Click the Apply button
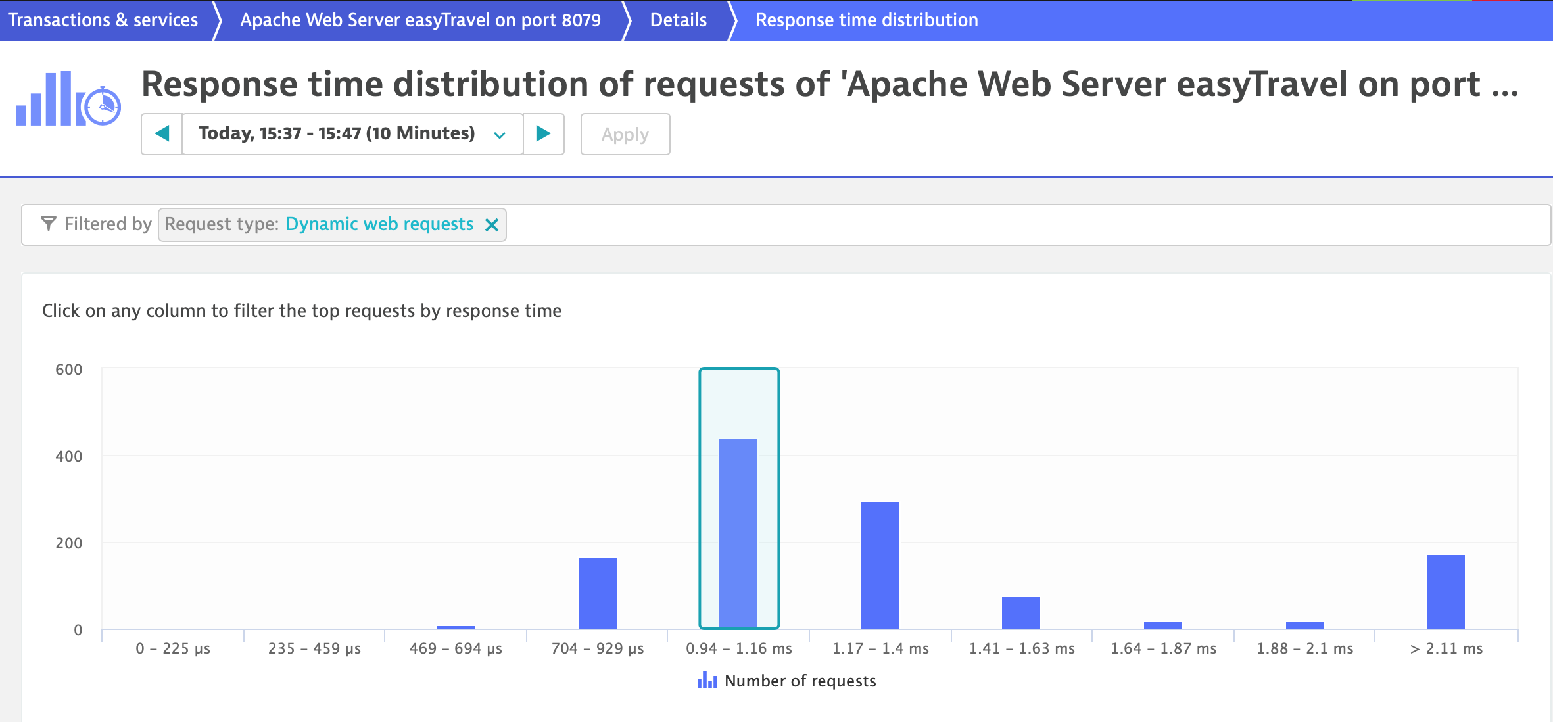 (x=625, y=134)
